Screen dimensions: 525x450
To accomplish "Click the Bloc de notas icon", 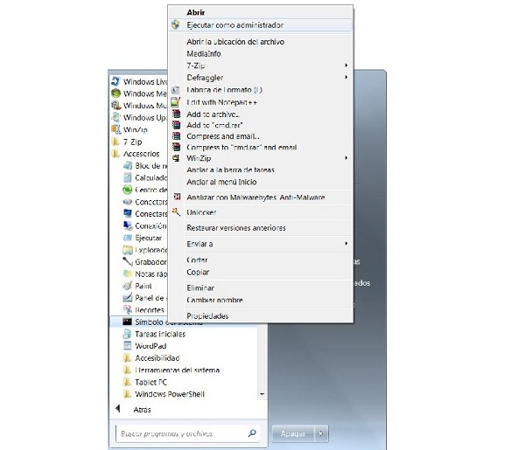I will tap(128, 165).
